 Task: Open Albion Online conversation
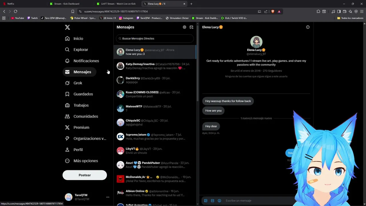coord(155,193)
